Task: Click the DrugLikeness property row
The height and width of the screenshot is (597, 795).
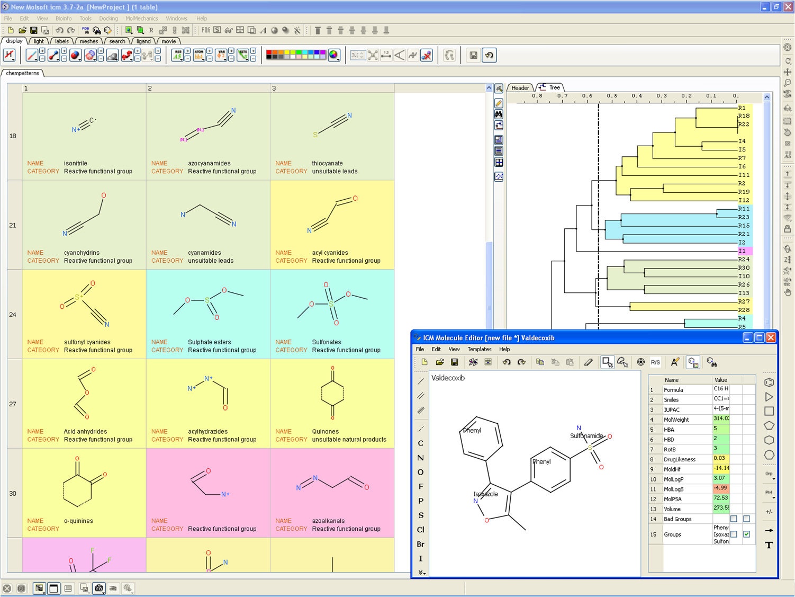Action: [x=702, y=459]
